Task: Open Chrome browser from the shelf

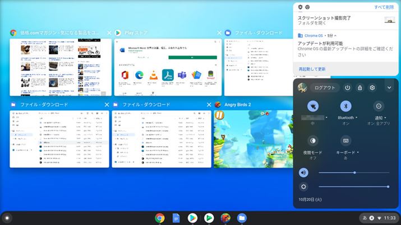Action: [x=160, y=218]
